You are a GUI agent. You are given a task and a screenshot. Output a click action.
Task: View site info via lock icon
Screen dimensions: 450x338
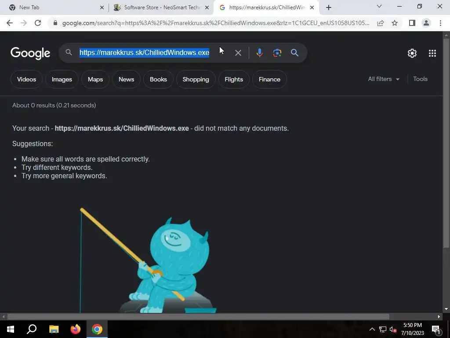coord(55,23)
